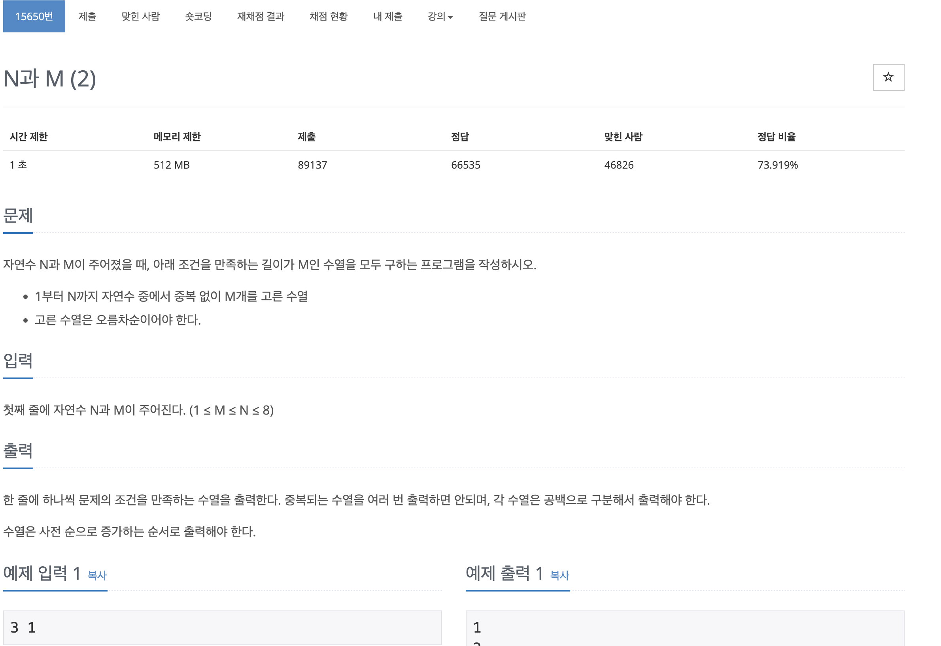Click the 예제 입력 1 heading
Viewport: 941px width, 646px height.
pyautogui.click(x=42, y=573)
